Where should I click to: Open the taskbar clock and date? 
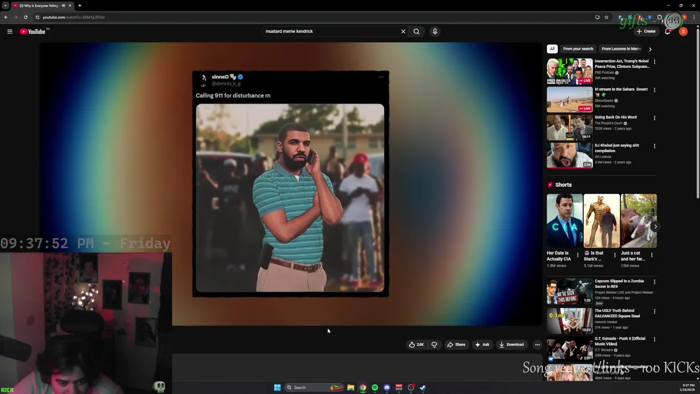click(687, 387)
